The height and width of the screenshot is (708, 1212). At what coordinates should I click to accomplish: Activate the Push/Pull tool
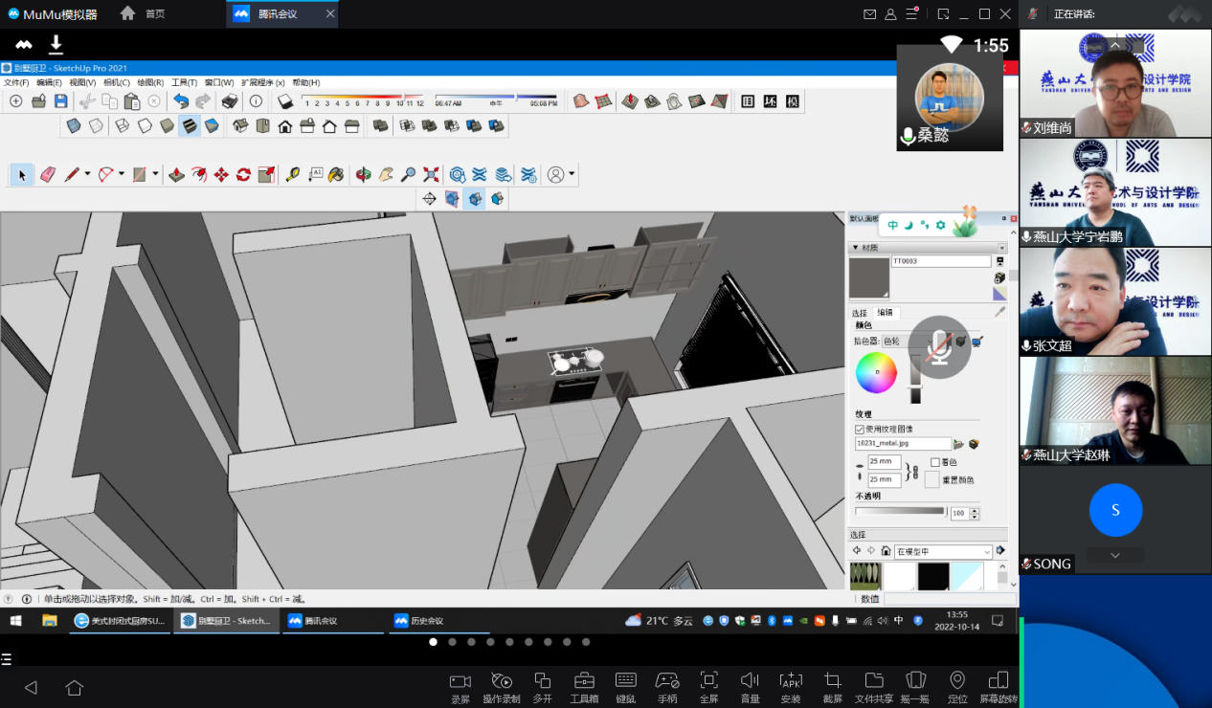tap(176, 175)
